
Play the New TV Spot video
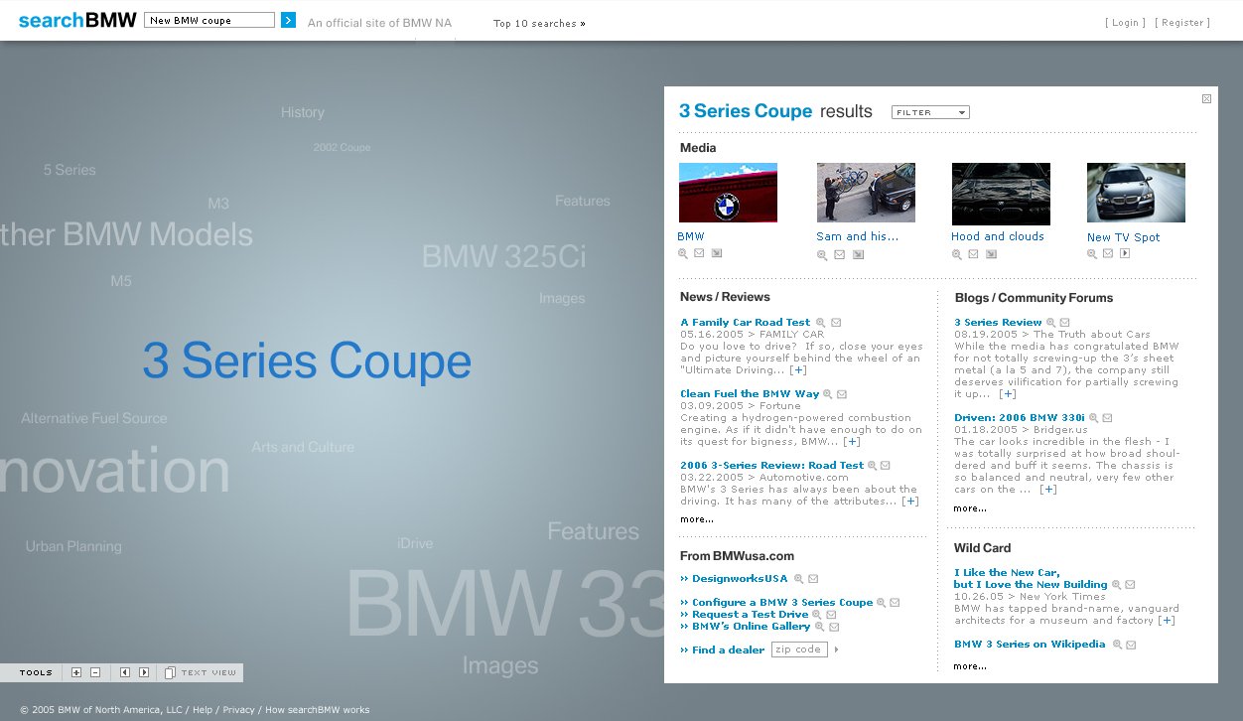tap(1125, 253)
